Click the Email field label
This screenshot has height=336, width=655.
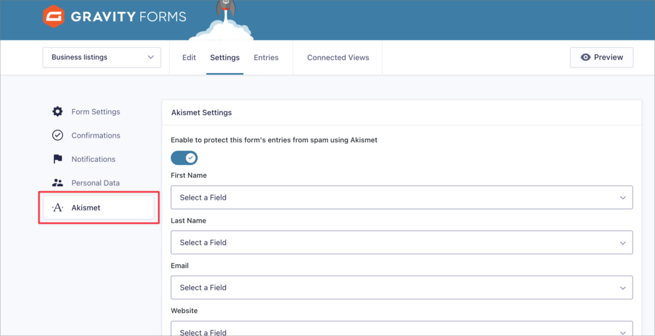click(180, 266)
